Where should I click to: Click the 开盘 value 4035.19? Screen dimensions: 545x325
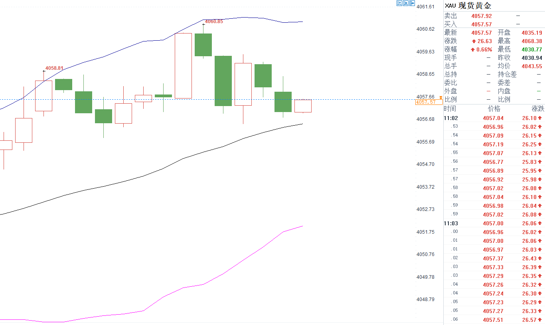tap(532, 33)
